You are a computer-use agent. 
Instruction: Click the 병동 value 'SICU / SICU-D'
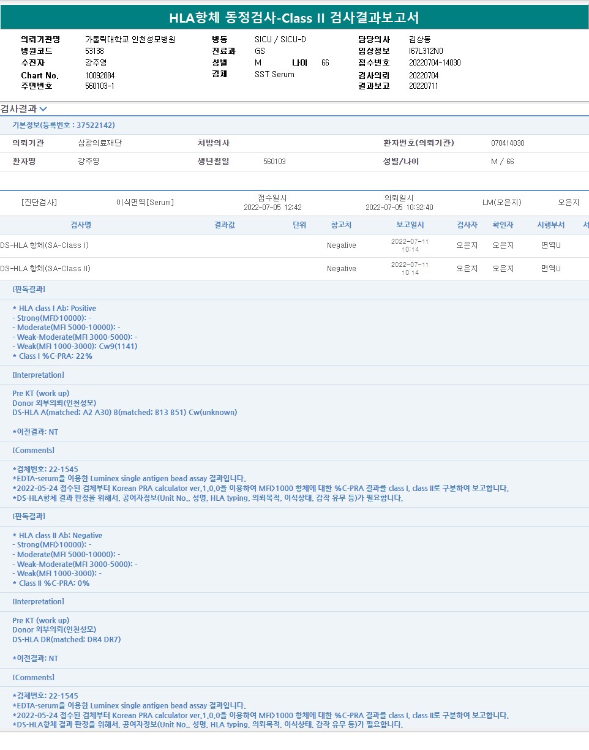click(x=280, y=39)
